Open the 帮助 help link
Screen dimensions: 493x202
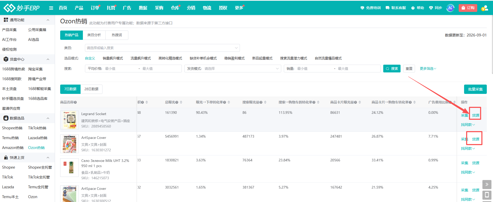tap(418, 8)
